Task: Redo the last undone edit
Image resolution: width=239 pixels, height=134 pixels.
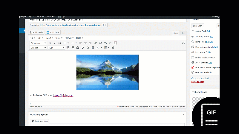Action: (110, 43)
